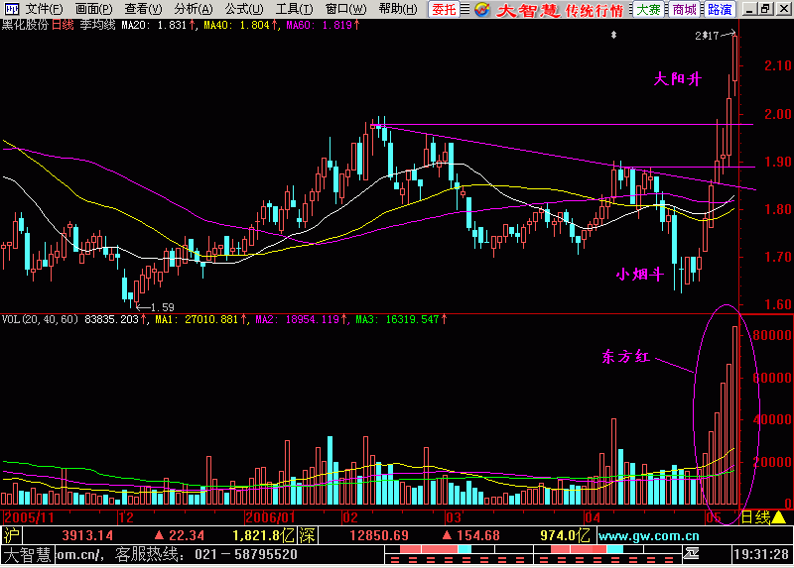Select the 日线 period at the bottom right
794x568 pixels.
point(754,517)
